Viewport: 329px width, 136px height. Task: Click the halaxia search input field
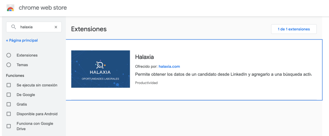tap(34, 27)
